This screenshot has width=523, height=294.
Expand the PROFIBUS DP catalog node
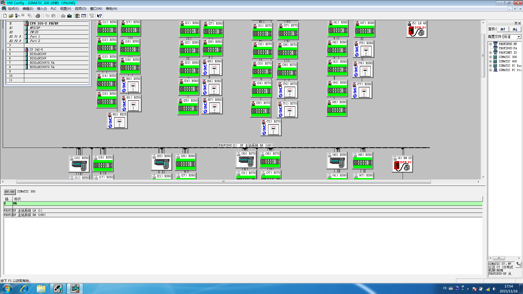[x=490, y=44]
